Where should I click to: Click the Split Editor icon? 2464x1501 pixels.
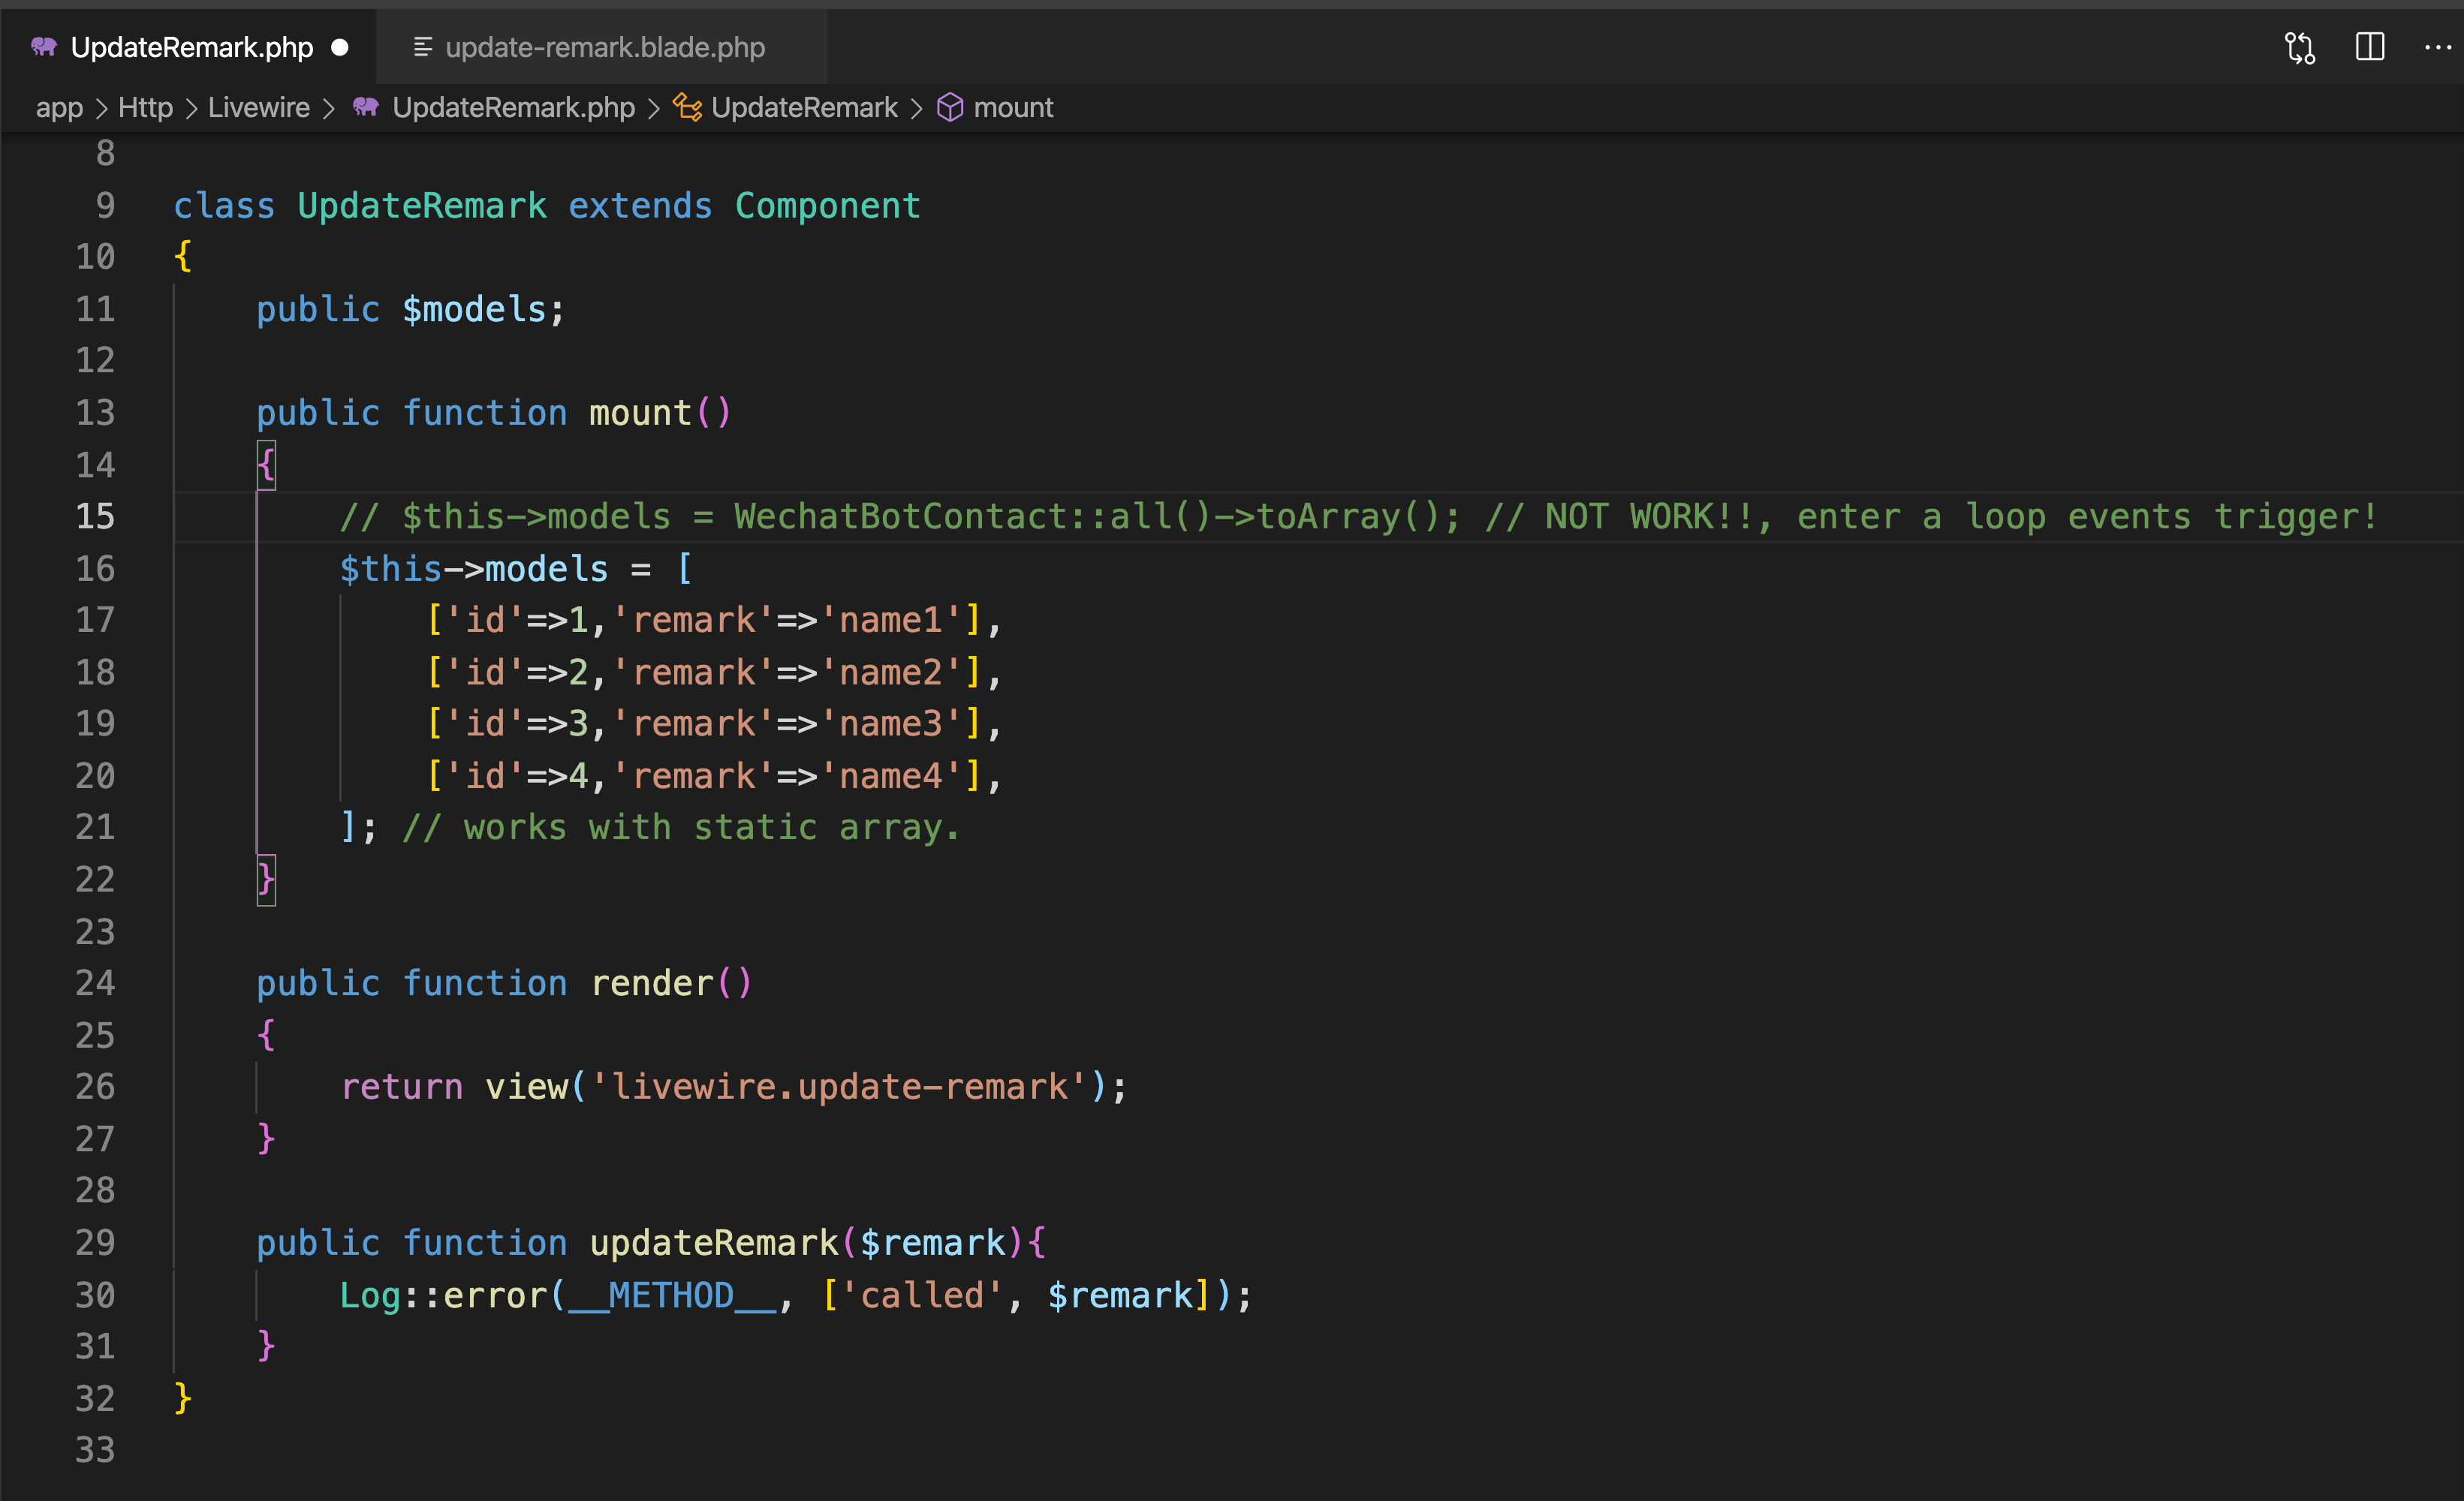[x=2370, y=47]
